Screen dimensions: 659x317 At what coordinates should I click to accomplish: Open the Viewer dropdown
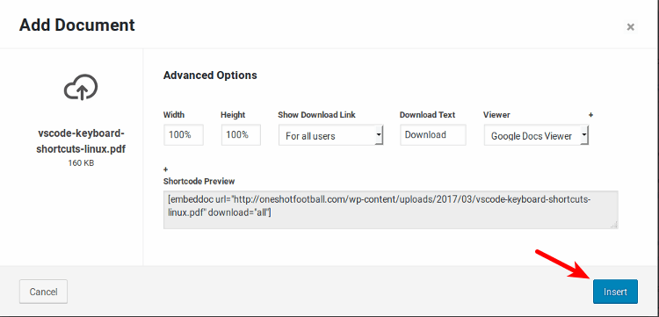[536, 135]
